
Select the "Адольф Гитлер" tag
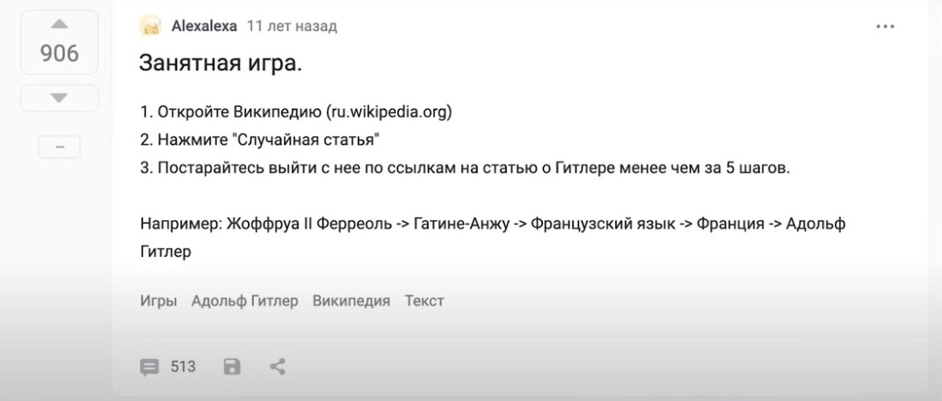click(244, 301)
